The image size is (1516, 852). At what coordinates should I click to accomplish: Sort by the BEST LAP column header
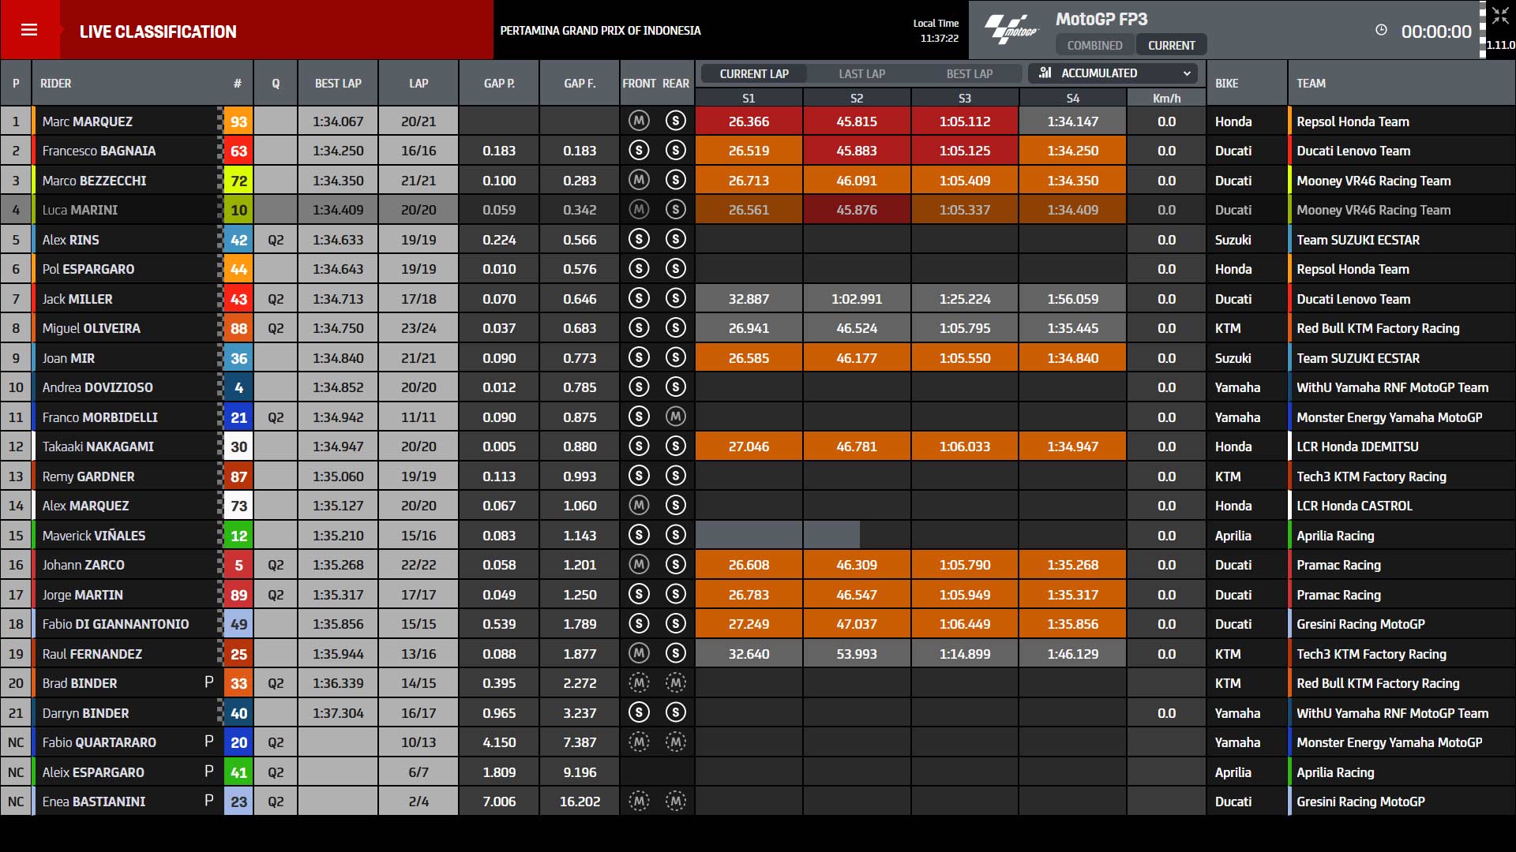338,83
